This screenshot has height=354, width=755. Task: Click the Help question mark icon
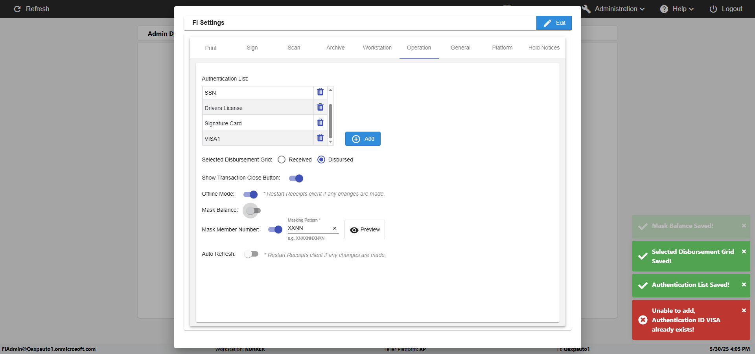point(664,9)
